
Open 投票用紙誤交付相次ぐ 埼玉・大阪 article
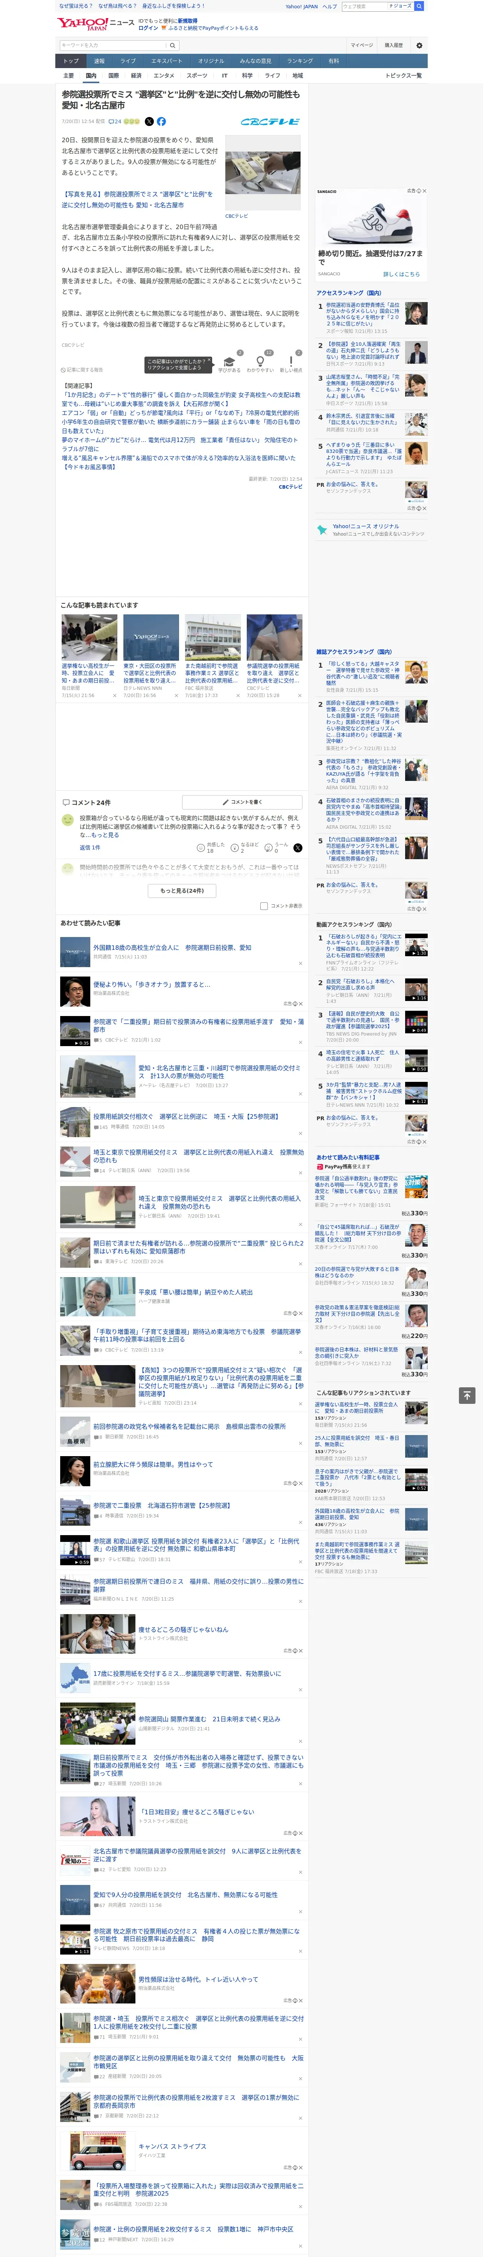(186, 1116)
